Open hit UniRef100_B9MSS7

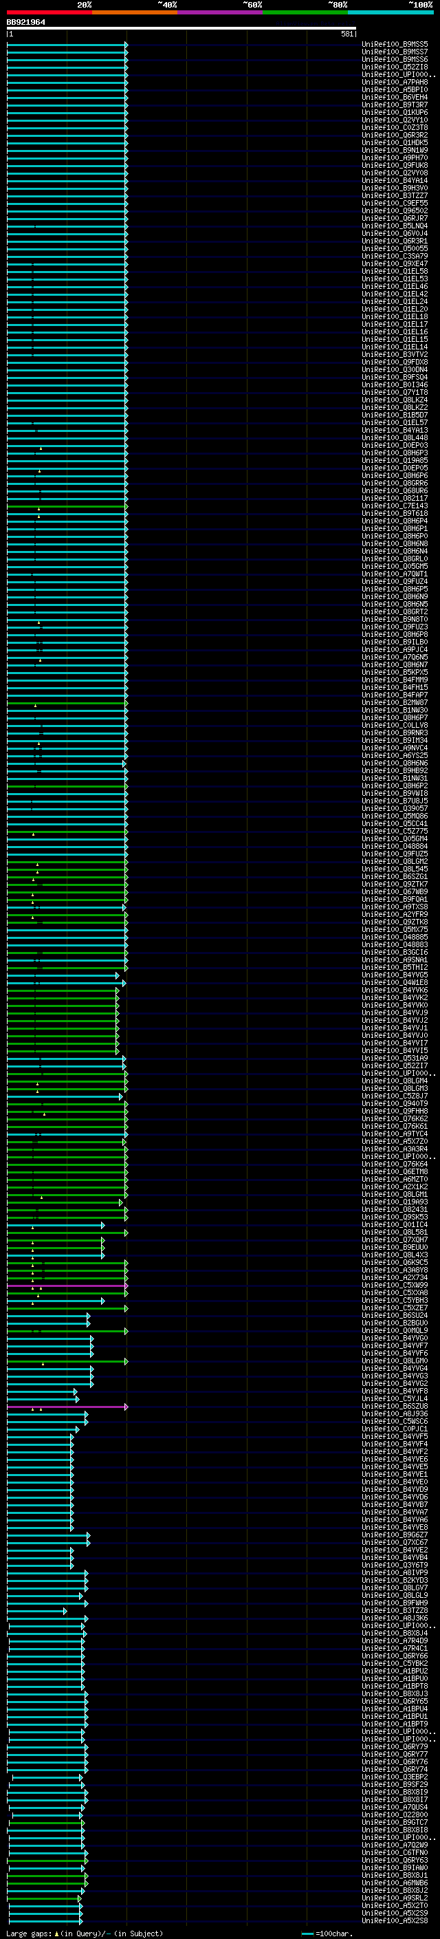(395, 52)
